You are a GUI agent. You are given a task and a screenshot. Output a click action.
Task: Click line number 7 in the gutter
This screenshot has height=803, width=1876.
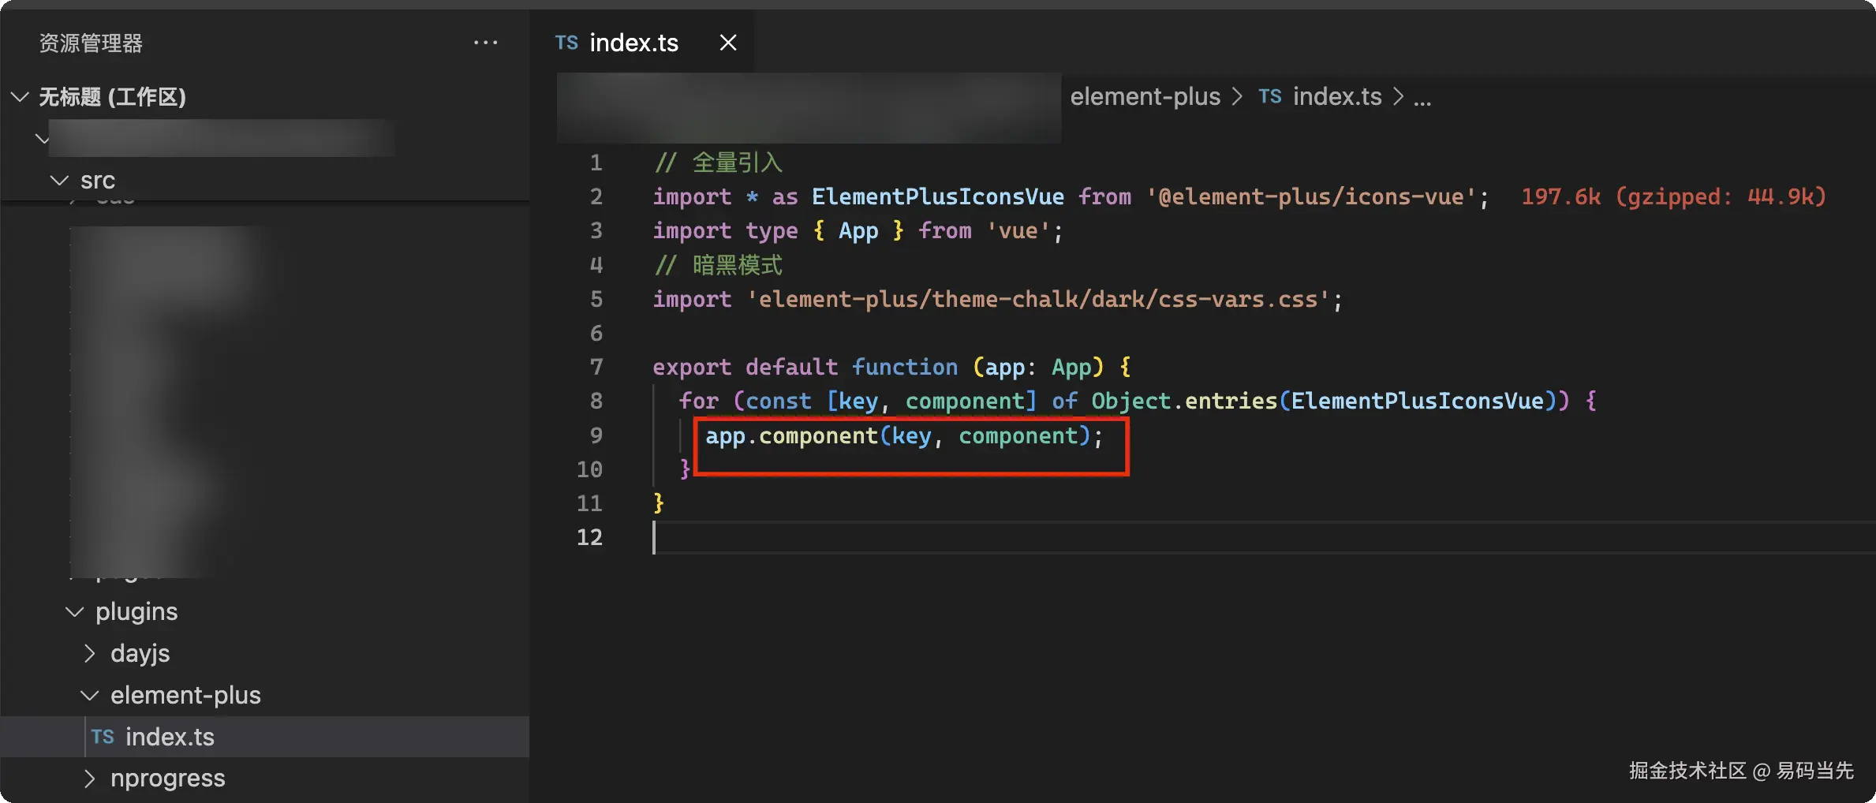point(596,367)
